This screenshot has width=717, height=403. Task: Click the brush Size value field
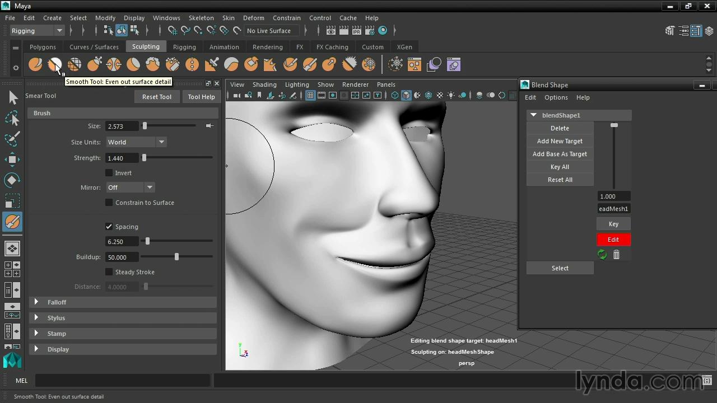(x=122, y=126)
